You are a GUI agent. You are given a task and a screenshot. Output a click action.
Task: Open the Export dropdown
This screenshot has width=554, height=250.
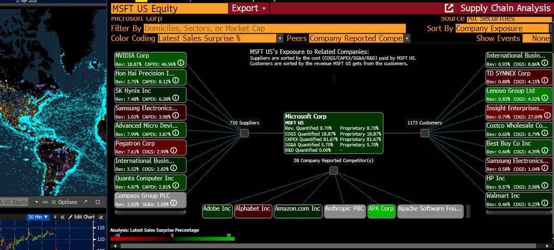click(x=249, y=8)
